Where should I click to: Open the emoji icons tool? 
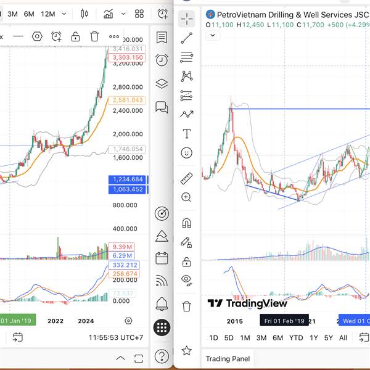(x=186, y=153)
